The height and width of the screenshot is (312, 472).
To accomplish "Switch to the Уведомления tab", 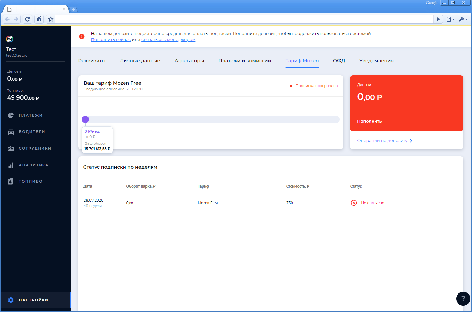I will coord(376,61).
